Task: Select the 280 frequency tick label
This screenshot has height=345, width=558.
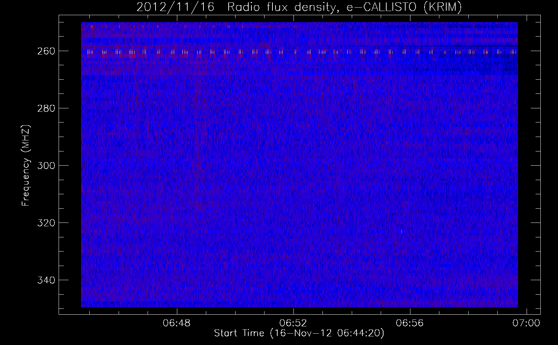Action: [46, 108]
